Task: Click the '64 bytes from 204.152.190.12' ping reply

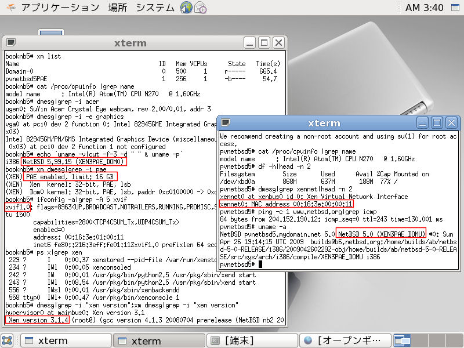Action: click(331, 219)
